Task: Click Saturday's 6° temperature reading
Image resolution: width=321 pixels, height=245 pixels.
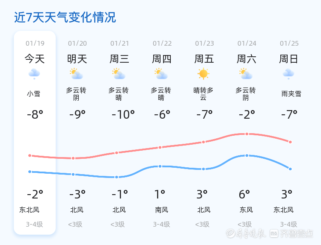Action: [244, 194]
